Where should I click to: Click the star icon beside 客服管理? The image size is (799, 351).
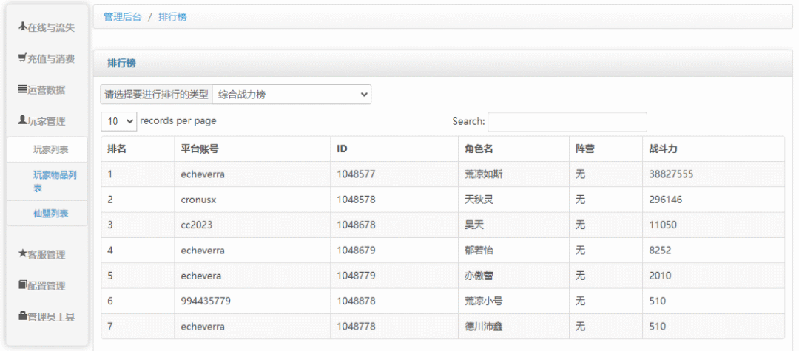[x=22, y=253]
